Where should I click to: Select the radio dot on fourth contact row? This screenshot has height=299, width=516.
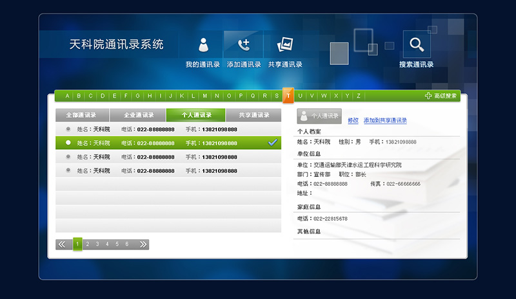[68, 171]
